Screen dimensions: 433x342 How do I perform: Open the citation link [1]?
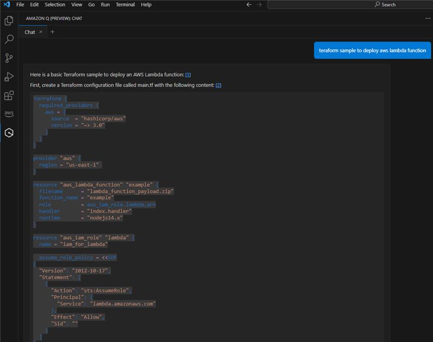[188, 75]
